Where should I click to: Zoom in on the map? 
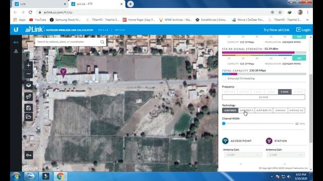pos(28,65)
